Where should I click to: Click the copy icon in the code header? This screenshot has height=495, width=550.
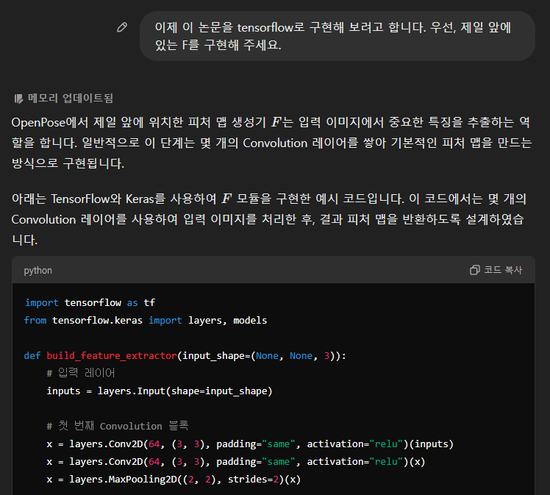pyautogui.click(x=474, y=270)
